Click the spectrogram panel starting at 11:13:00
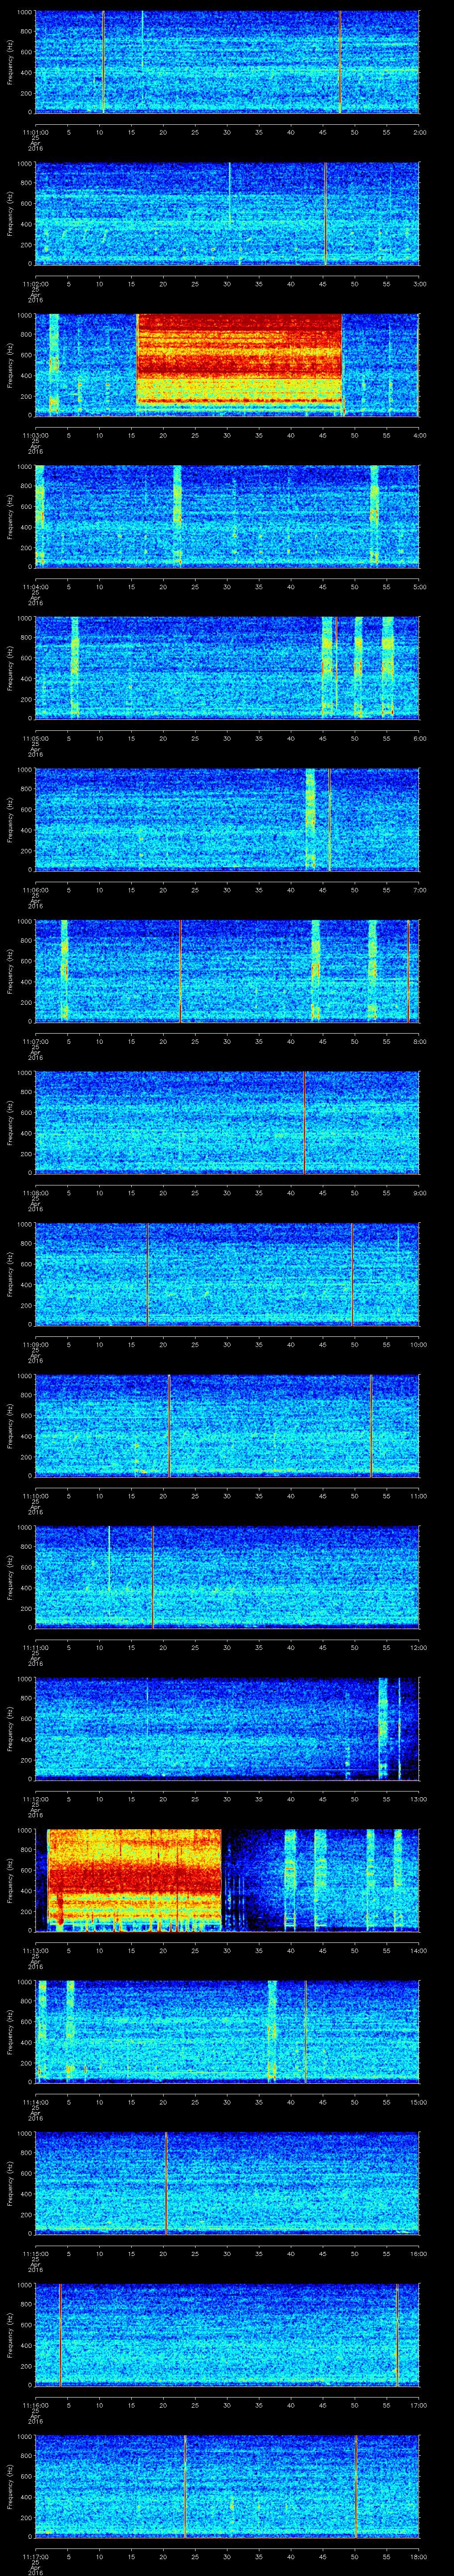This screenshot has height=2576, width=454. pyautogui.click(x=227, y=1880)
